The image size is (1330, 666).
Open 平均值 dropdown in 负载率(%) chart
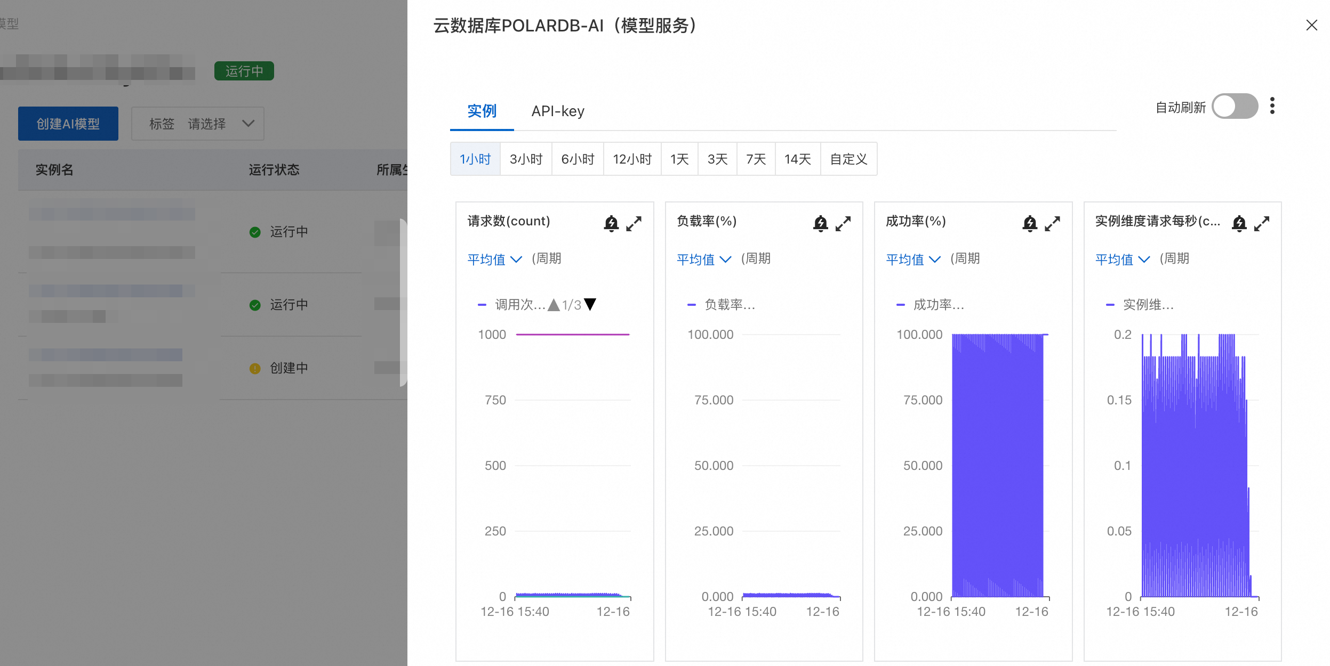704,259
